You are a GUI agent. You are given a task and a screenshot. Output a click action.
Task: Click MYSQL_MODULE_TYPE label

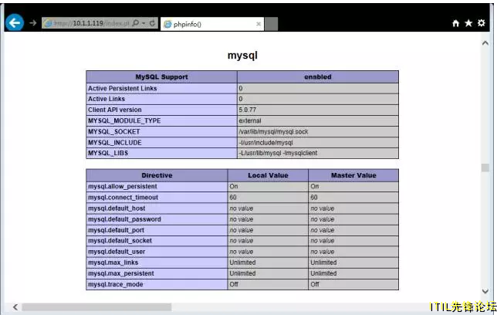(x=124, y=120)
